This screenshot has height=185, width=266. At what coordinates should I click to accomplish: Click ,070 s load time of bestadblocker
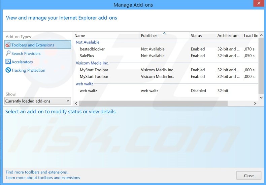click(x=249, y=49)
